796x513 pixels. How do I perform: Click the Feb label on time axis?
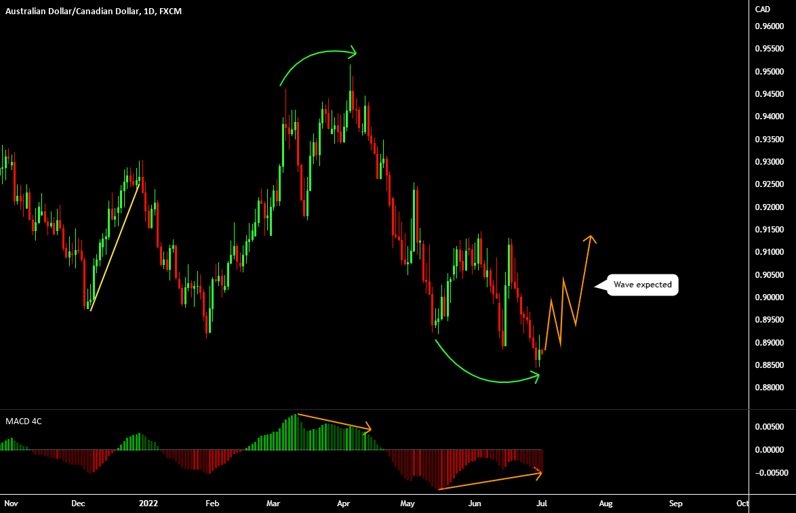pyautogui.click(x=212, y=504)
